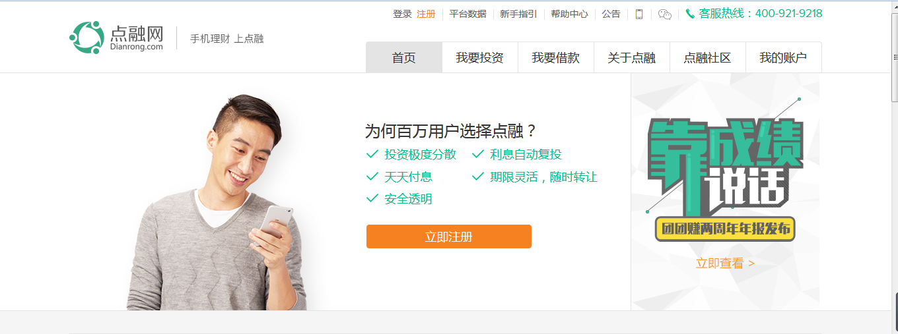The height and width of the screenshot is (334, 898).
Task: Click checkmark icon beside 利息自动复投
Action: click(x=478, y=155)
